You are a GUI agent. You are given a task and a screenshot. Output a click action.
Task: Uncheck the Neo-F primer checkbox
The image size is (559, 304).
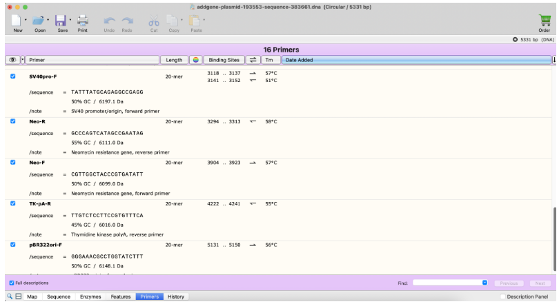tap(13, 162)
